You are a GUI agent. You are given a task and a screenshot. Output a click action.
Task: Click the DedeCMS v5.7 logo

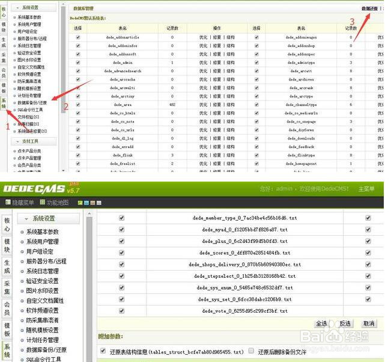click(41, 189)
